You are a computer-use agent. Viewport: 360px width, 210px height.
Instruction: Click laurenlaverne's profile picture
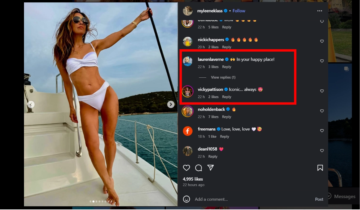pyautogui.click(x=187, y=61)
